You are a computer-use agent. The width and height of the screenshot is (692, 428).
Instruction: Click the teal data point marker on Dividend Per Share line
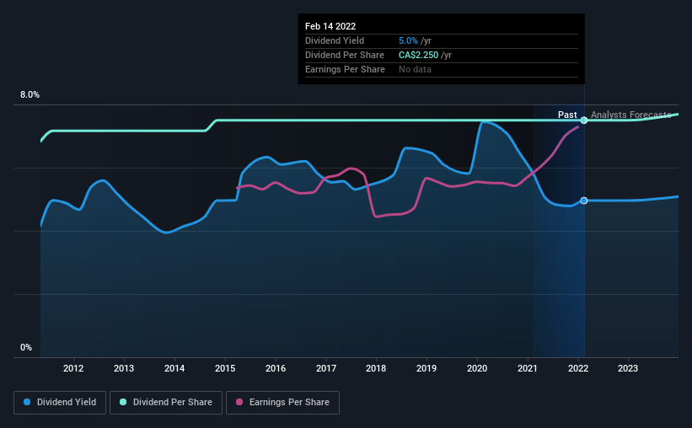[x=584, y=120]
